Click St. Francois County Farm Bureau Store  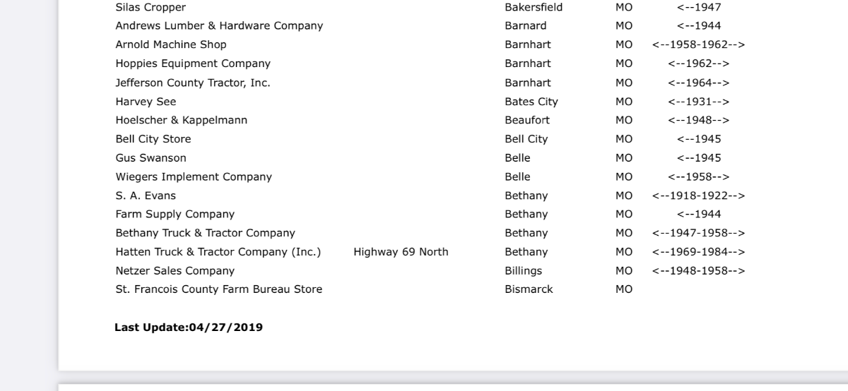[219, 289]
